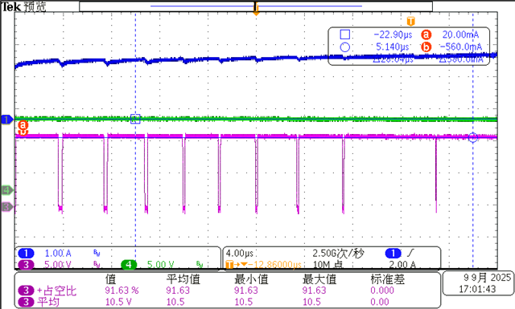
Task: Click the +占空比 measurement label
Action: tap(56, 291)
